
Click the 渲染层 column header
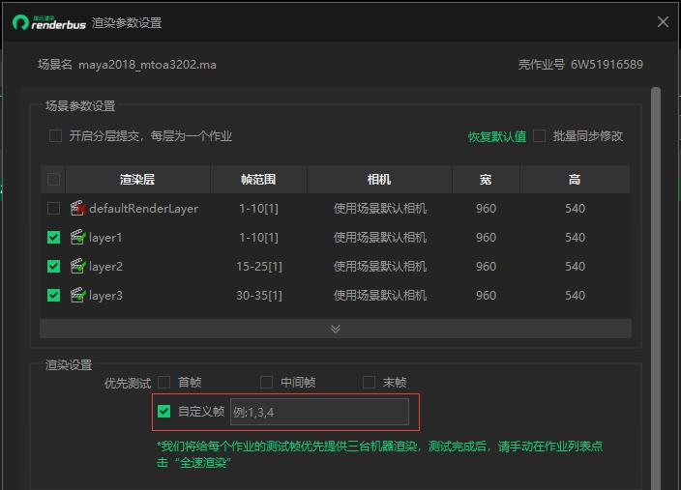(x=137, y=179)
